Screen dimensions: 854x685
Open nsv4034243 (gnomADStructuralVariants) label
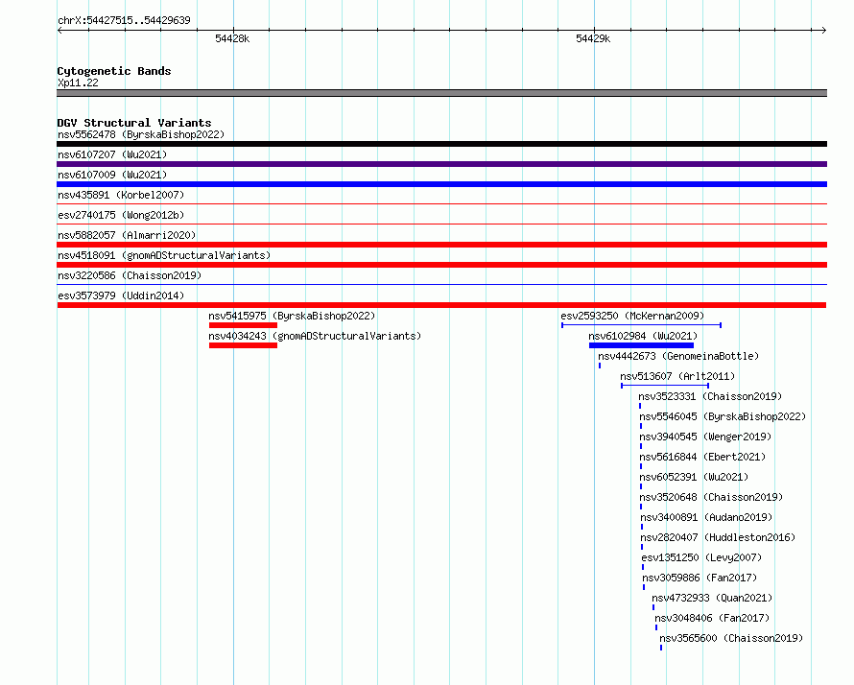click(x=315, y=336)
